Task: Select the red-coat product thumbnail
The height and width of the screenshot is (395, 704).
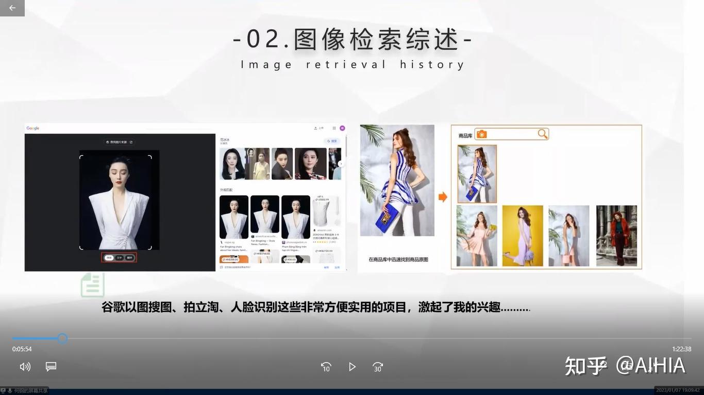Action: (x=616, y=236)
